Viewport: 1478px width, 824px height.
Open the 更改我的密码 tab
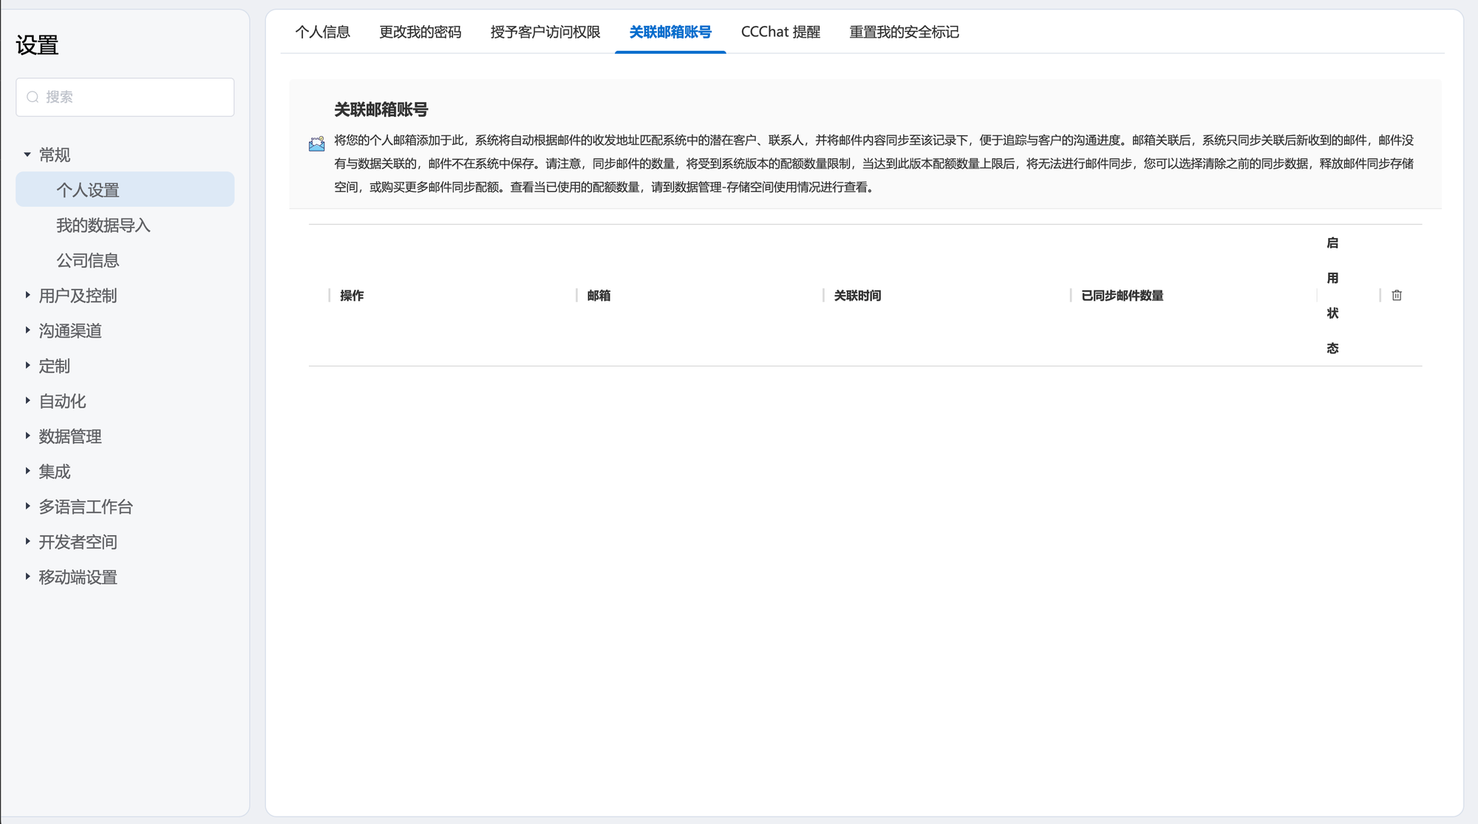point(420,32)
